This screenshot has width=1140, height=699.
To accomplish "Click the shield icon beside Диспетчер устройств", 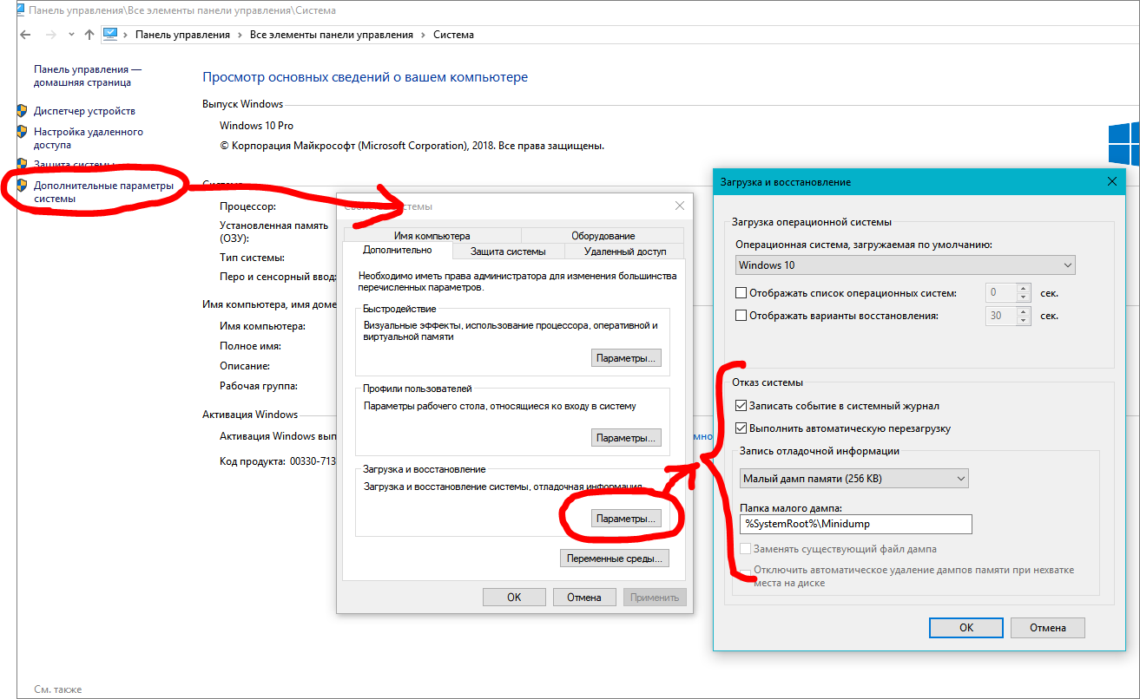I will (x=22, y=111).
